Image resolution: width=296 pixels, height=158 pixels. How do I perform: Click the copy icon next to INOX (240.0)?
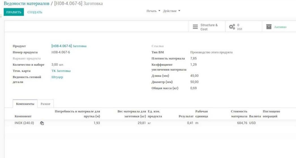tap(42, 123)
